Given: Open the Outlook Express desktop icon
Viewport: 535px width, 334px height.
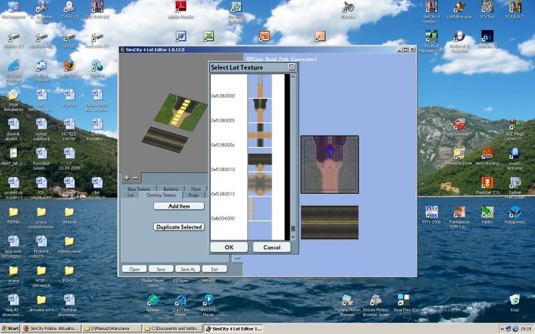Looking at the screenshot, I should coord(41,71).
